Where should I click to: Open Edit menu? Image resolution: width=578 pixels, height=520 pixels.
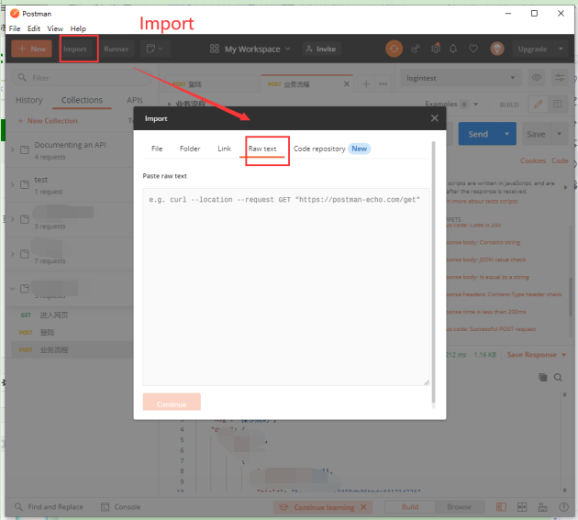point(34,28)
